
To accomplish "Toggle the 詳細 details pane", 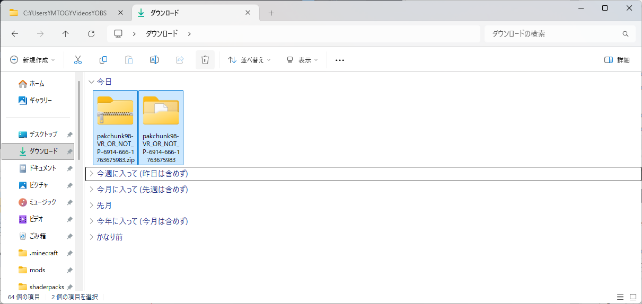I will tap(617, 60).
